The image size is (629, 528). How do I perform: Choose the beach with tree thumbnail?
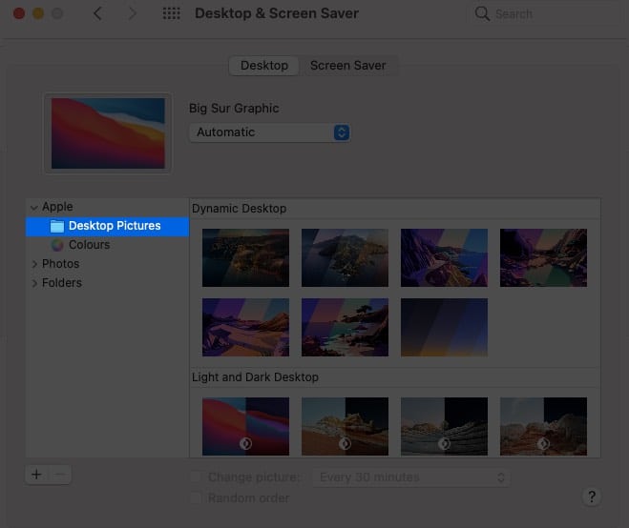point(345,327)
